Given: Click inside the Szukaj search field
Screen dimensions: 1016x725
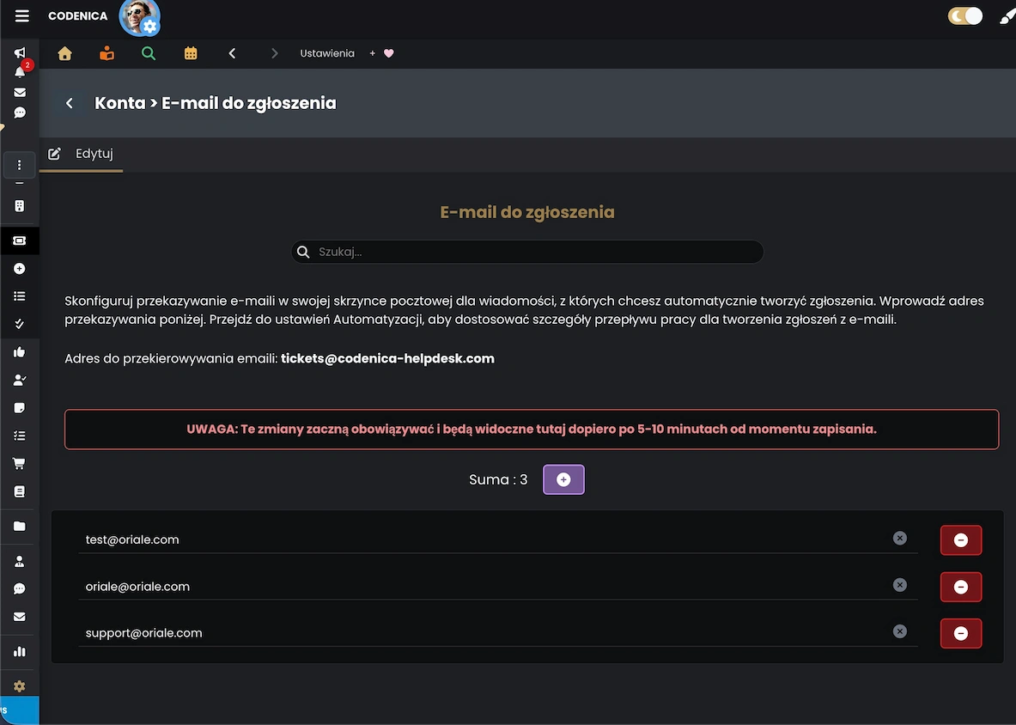Looking at the screenshot, I should pos(527,251).
